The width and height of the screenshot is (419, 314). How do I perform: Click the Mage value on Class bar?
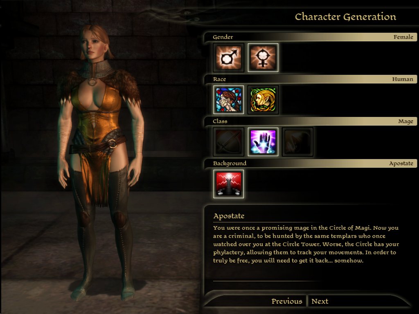coord(405,121)
